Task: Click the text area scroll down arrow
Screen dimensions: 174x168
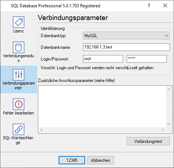Action: coord(169,124)
